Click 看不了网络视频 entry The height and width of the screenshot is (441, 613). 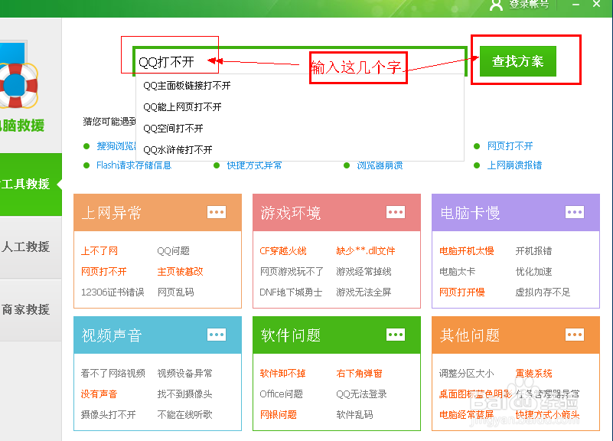(113, 374)
